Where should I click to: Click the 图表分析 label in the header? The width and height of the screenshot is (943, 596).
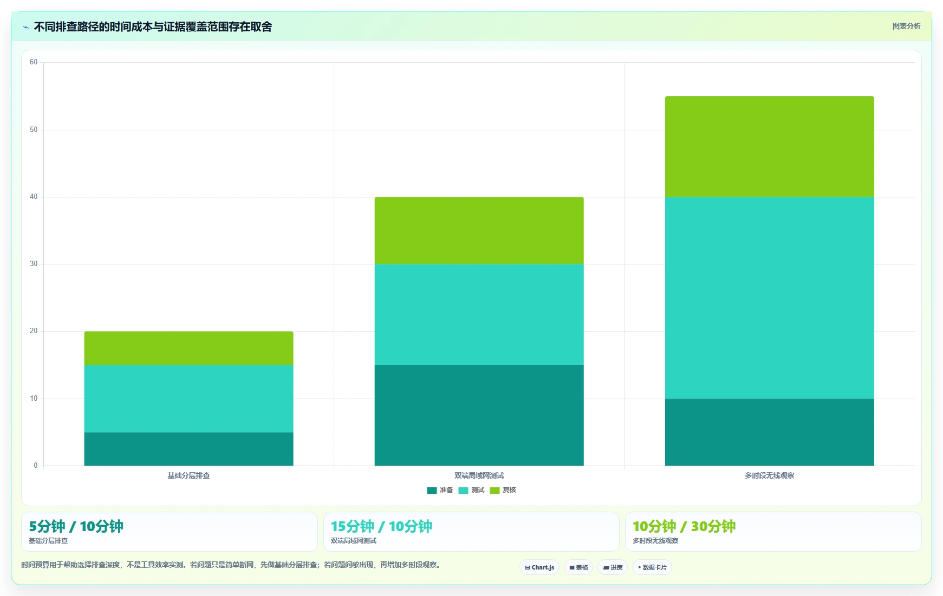coord(906,26)
